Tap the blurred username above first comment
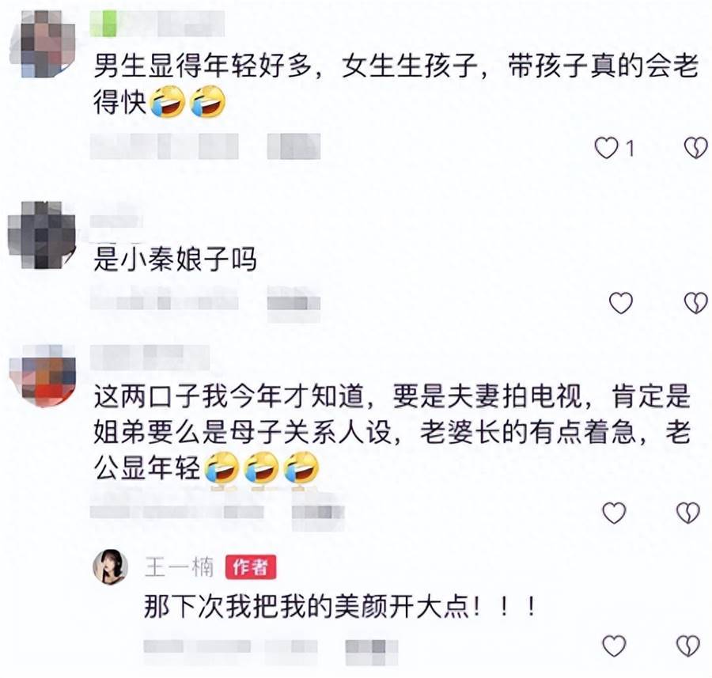This screenshot has width=712, height=678. click(157, 24)
